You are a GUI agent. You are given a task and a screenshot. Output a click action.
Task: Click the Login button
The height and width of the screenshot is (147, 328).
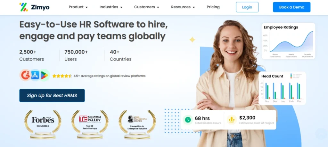(247, 7)
